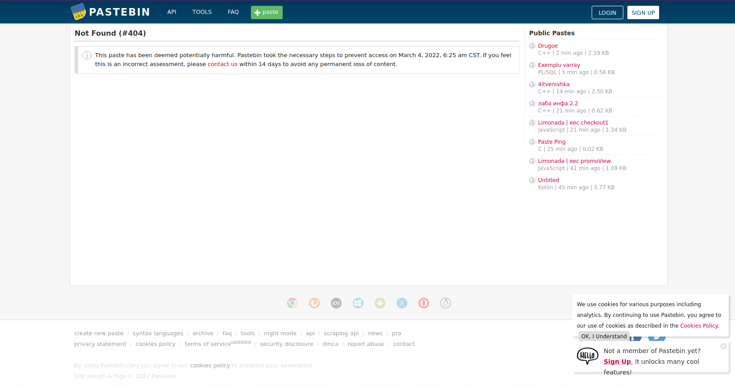The image size is (735, 387).
Task: Open the TOOLS menu item
Action: (x=202, y=12)
